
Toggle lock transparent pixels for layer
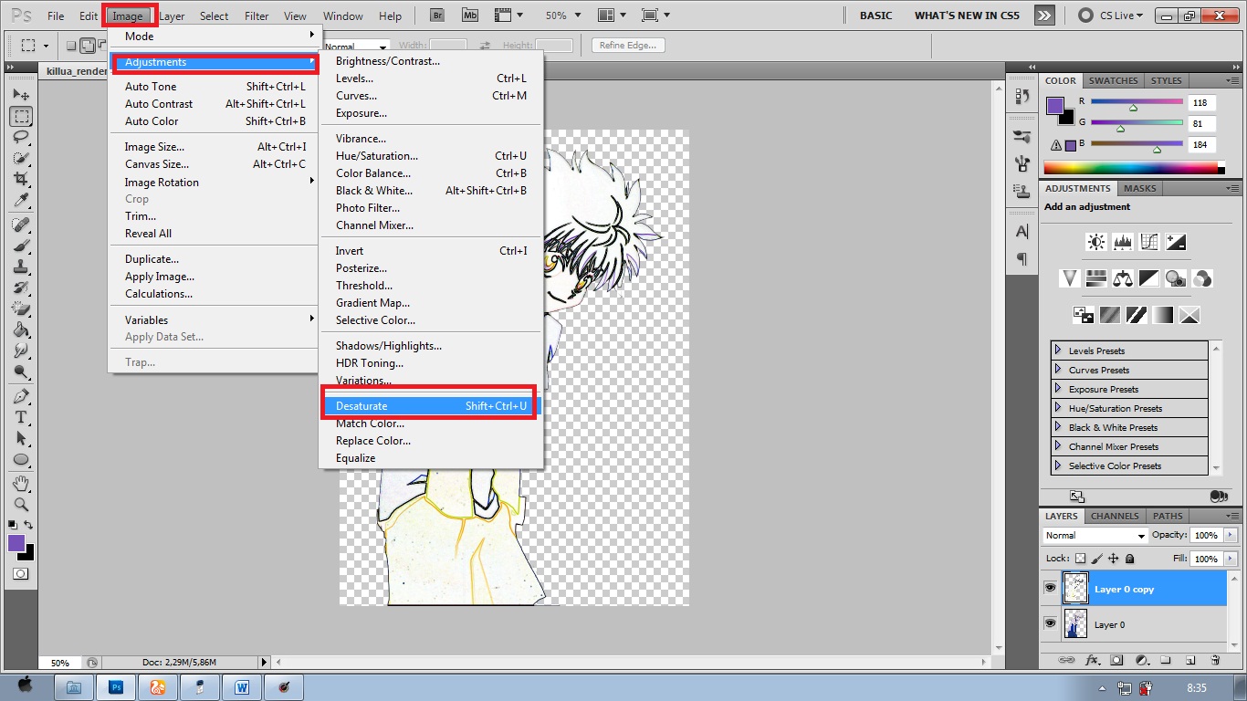point(1080,559)
